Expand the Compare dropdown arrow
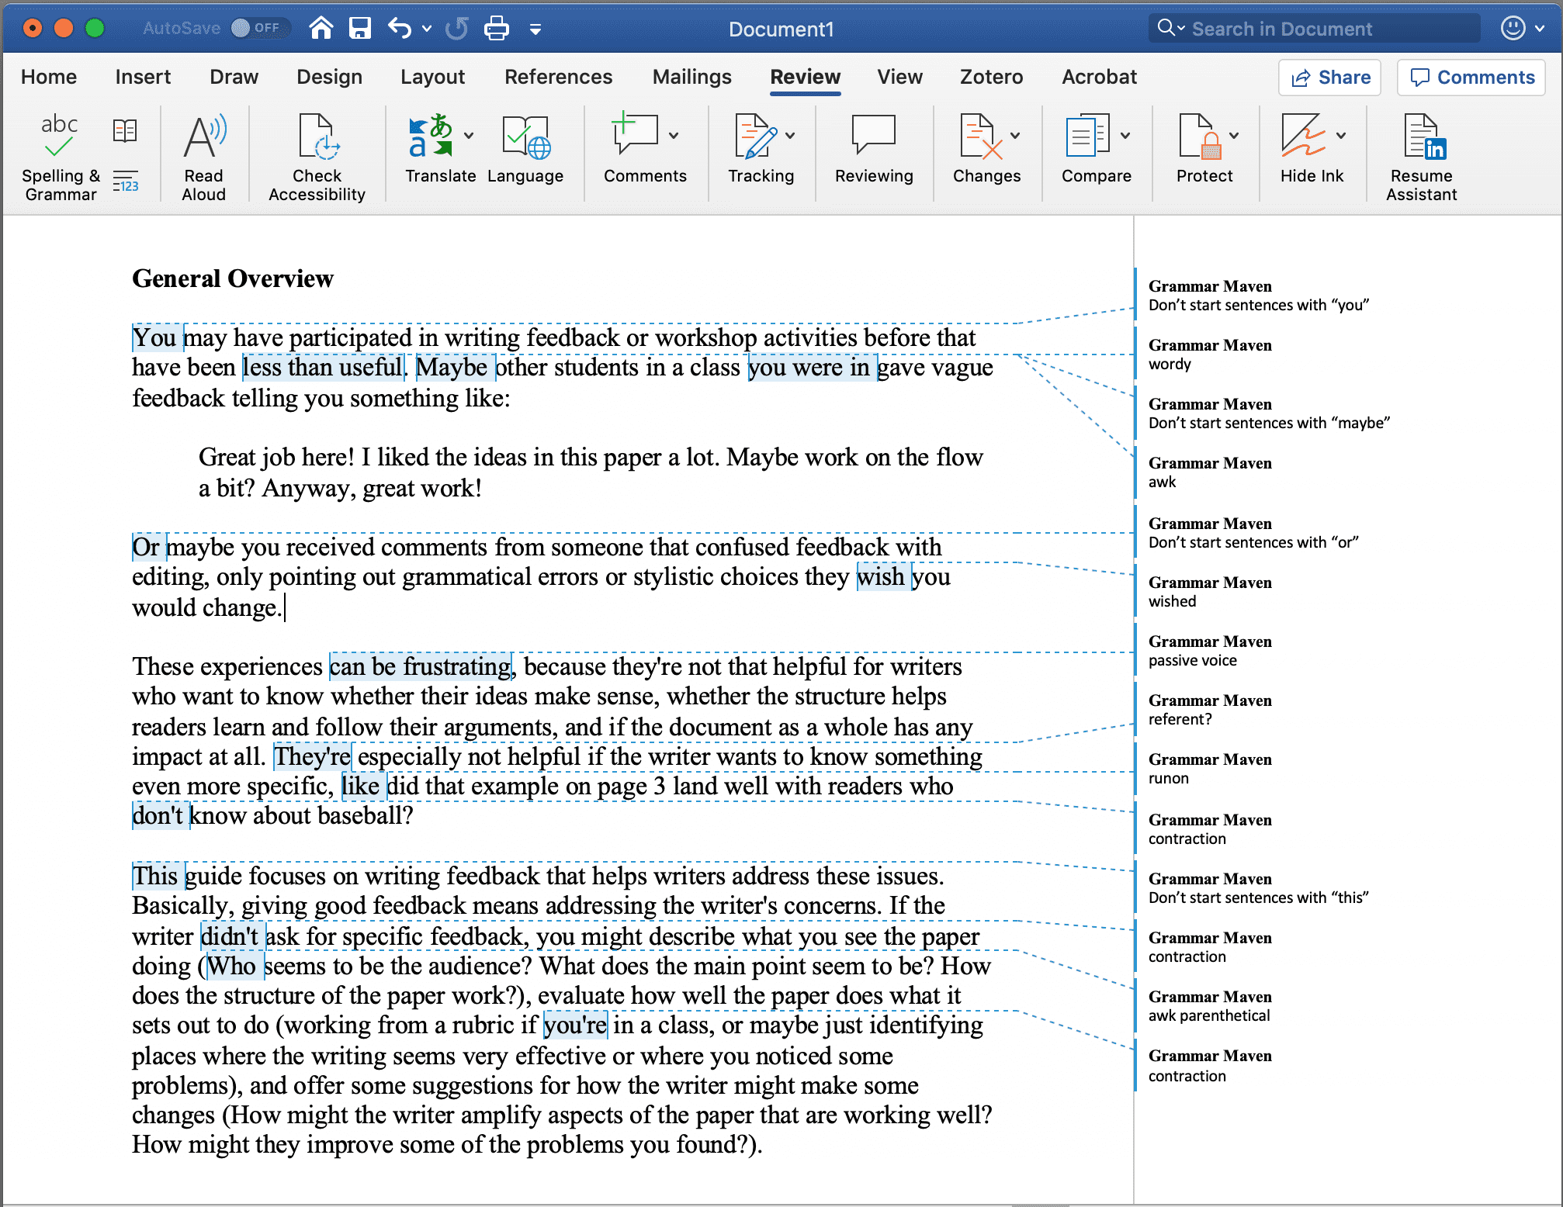 [1125, 135]
